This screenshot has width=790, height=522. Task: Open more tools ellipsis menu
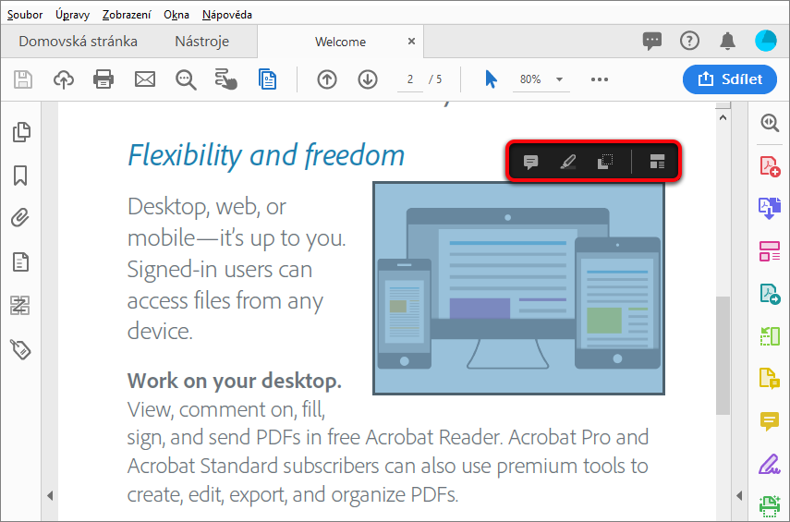[600, 79]
